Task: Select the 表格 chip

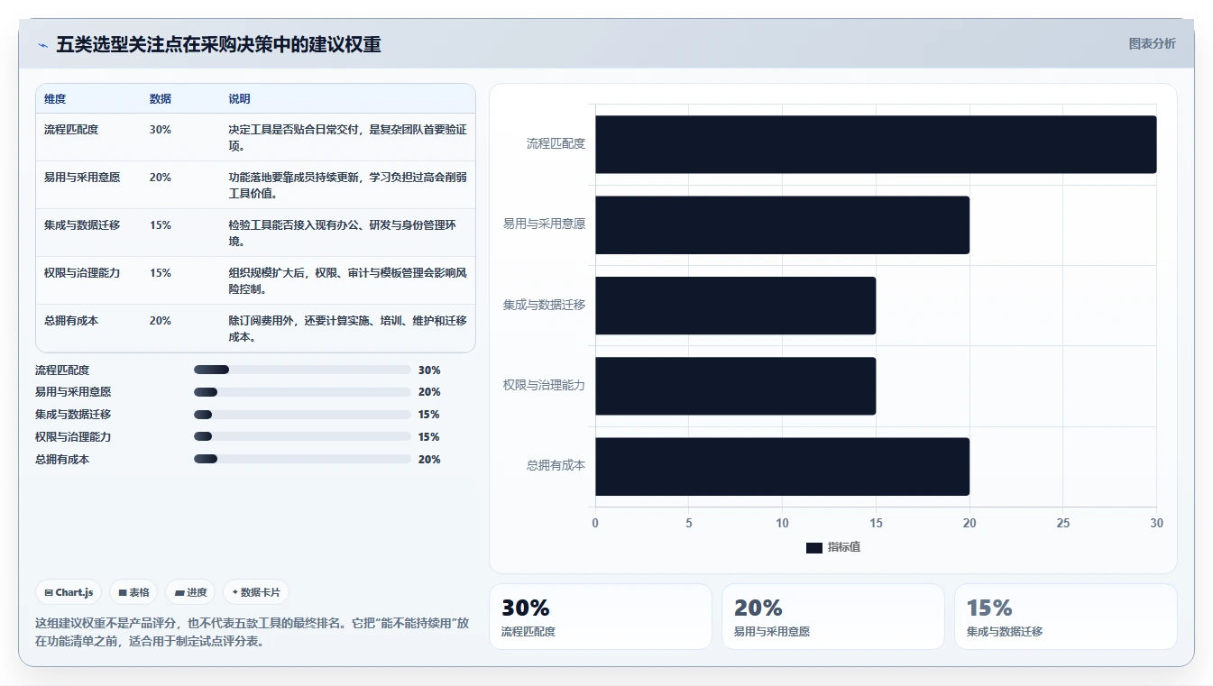Action: tap(133, 592)
